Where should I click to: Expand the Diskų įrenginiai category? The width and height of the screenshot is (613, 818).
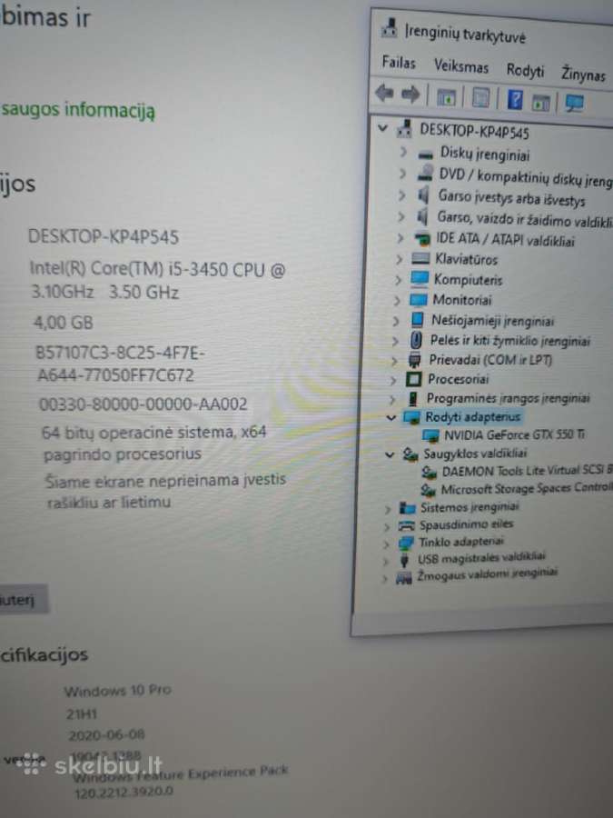pos(403,152)
